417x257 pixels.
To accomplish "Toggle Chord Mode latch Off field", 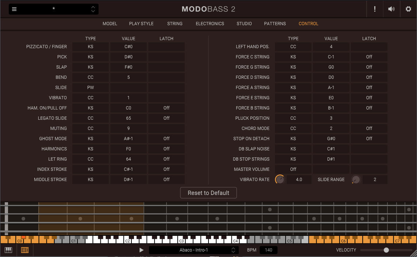I will [x=369, y=128].
